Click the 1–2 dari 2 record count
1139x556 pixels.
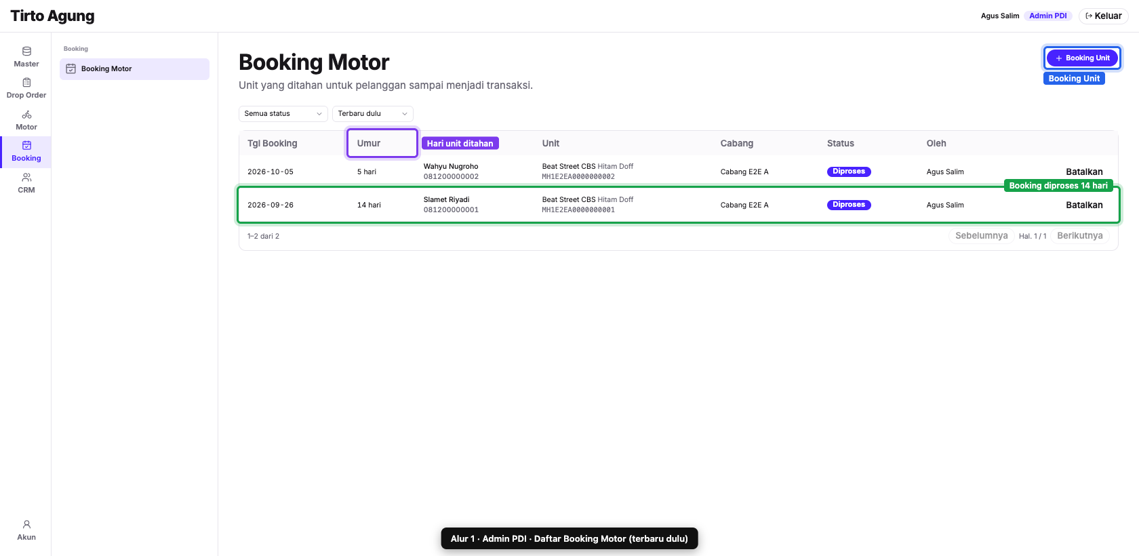click(263, 237)
